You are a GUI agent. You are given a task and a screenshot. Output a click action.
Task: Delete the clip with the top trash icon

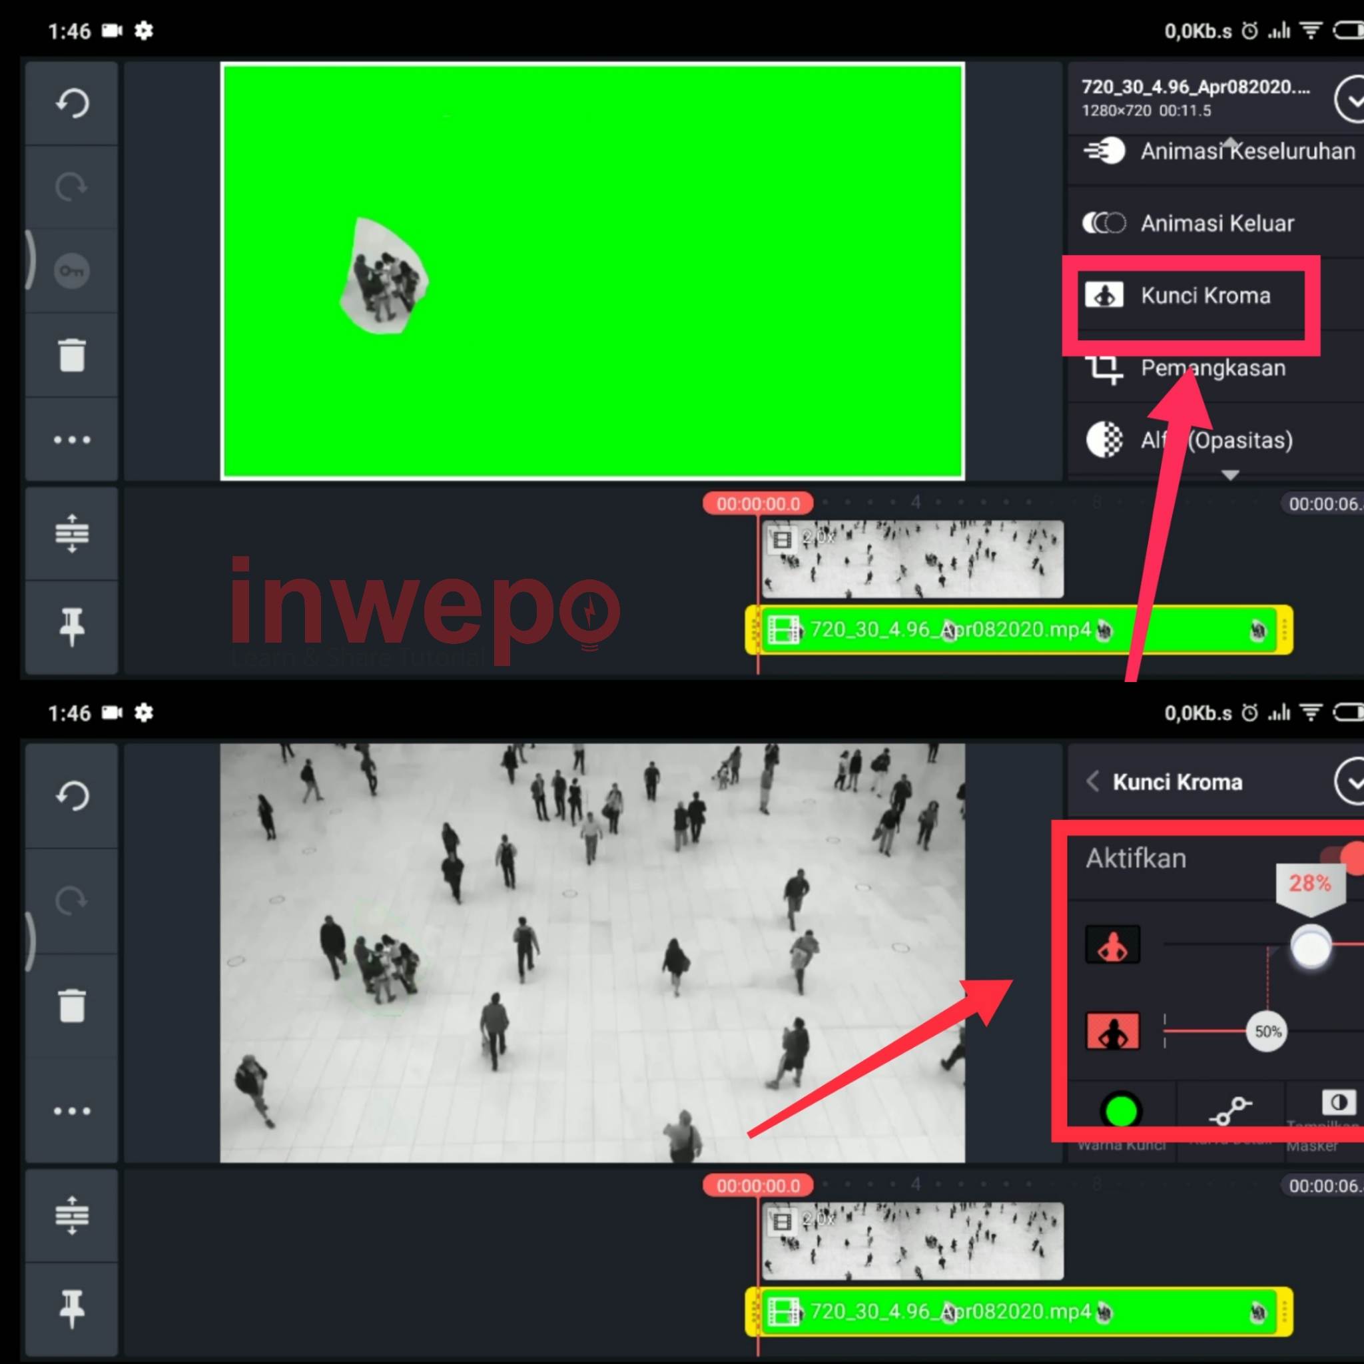(72, 354)
